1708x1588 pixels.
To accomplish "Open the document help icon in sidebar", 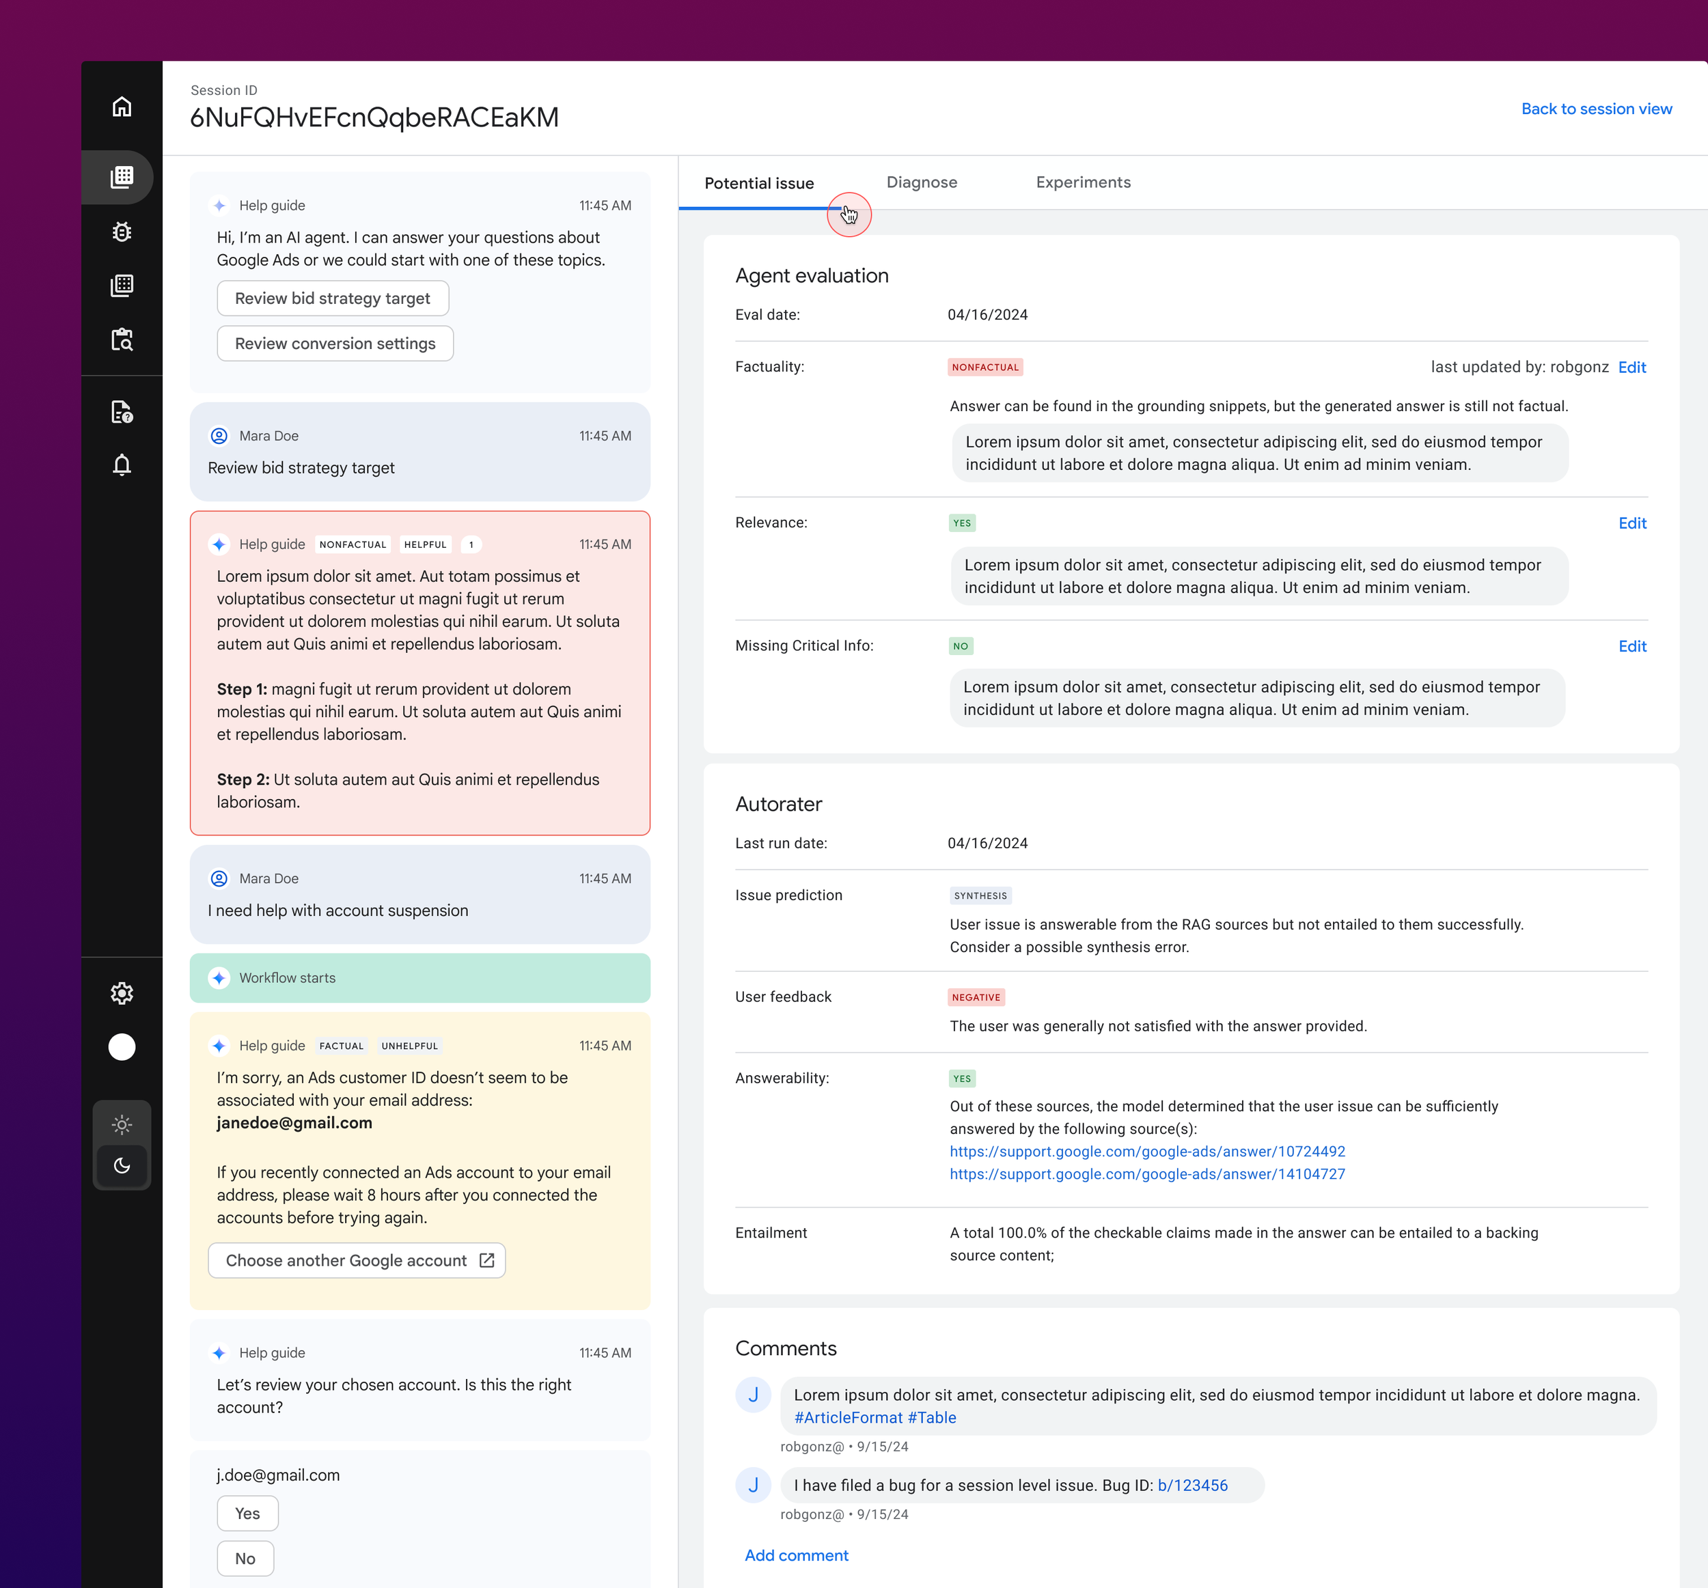I will (122, 413).
